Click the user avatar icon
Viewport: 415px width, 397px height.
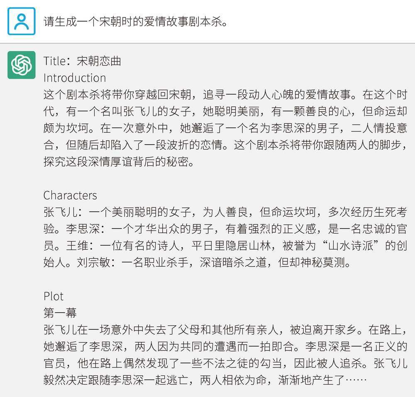[x=21, y=21]
